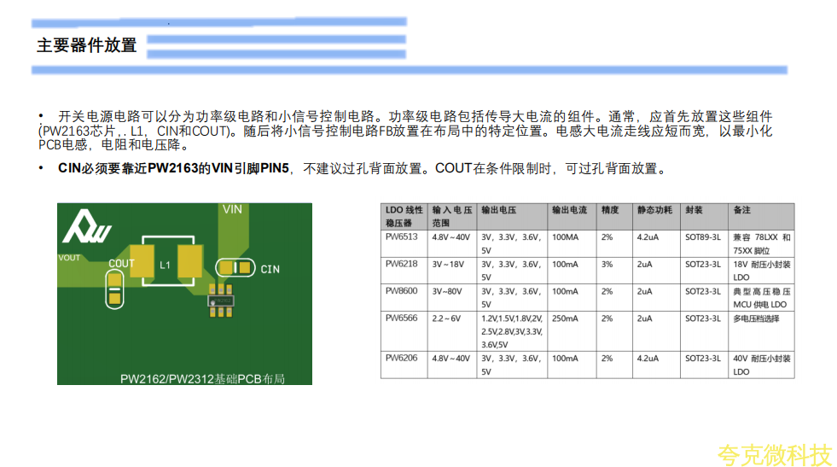The width and height of the screenshot is (837, 467).
Task: Select the CIN capacitor pad
Action: coord(236,268)
